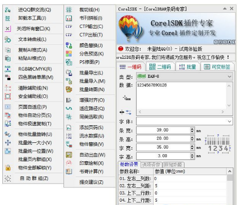Click the parameter list vertical scrollbar up arrow
238x205 pixels.
pos(230,171)
